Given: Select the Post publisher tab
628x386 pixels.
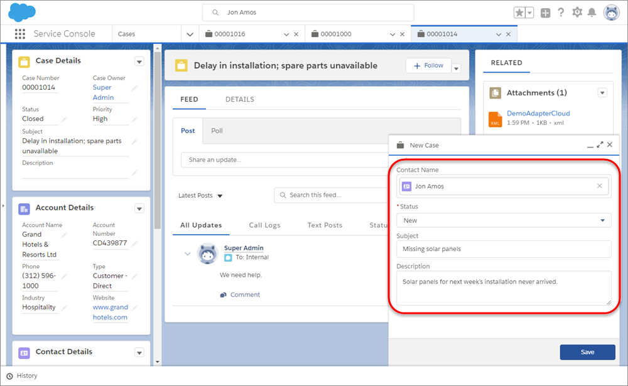Looking at the screenshot, I should point(188,131).
